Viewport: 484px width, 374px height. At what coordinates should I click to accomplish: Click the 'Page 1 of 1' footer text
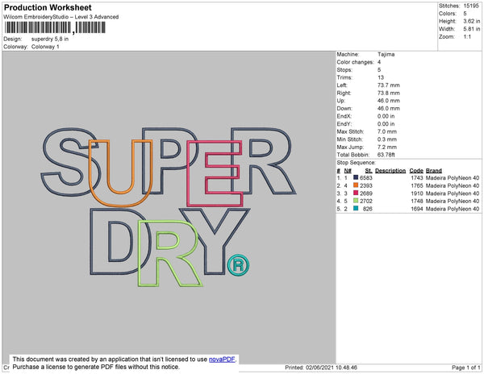click(465, 368)
